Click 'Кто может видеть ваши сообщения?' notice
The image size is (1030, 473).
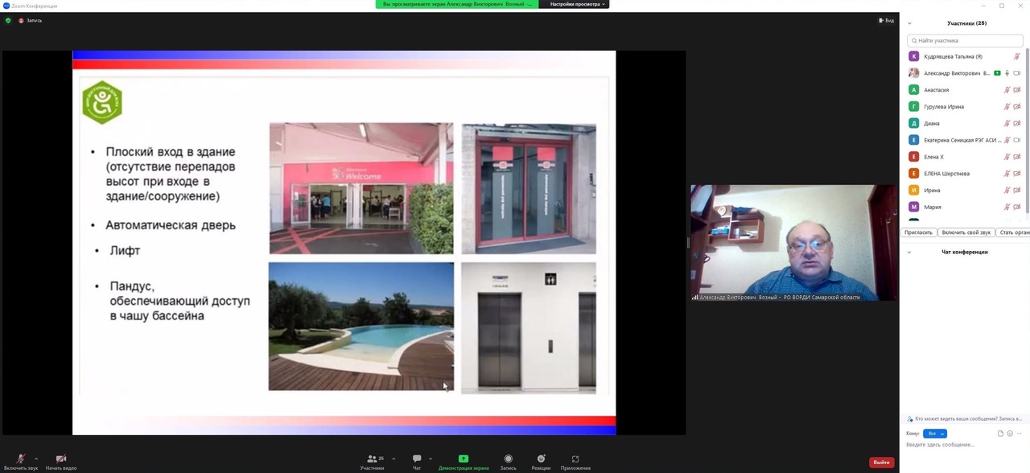pos(964,418)
